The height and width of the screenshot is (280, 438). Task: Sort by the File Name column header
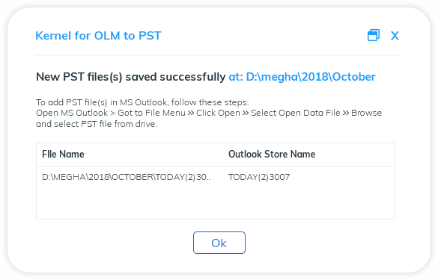click(63, 154)
